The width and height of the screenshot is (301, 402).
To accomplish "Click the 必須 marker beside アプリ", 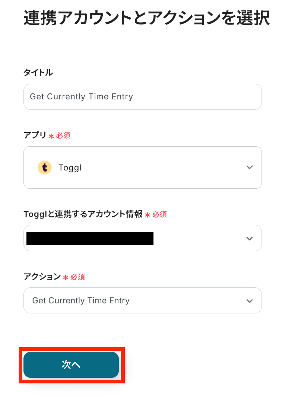I will pos(63,136).
